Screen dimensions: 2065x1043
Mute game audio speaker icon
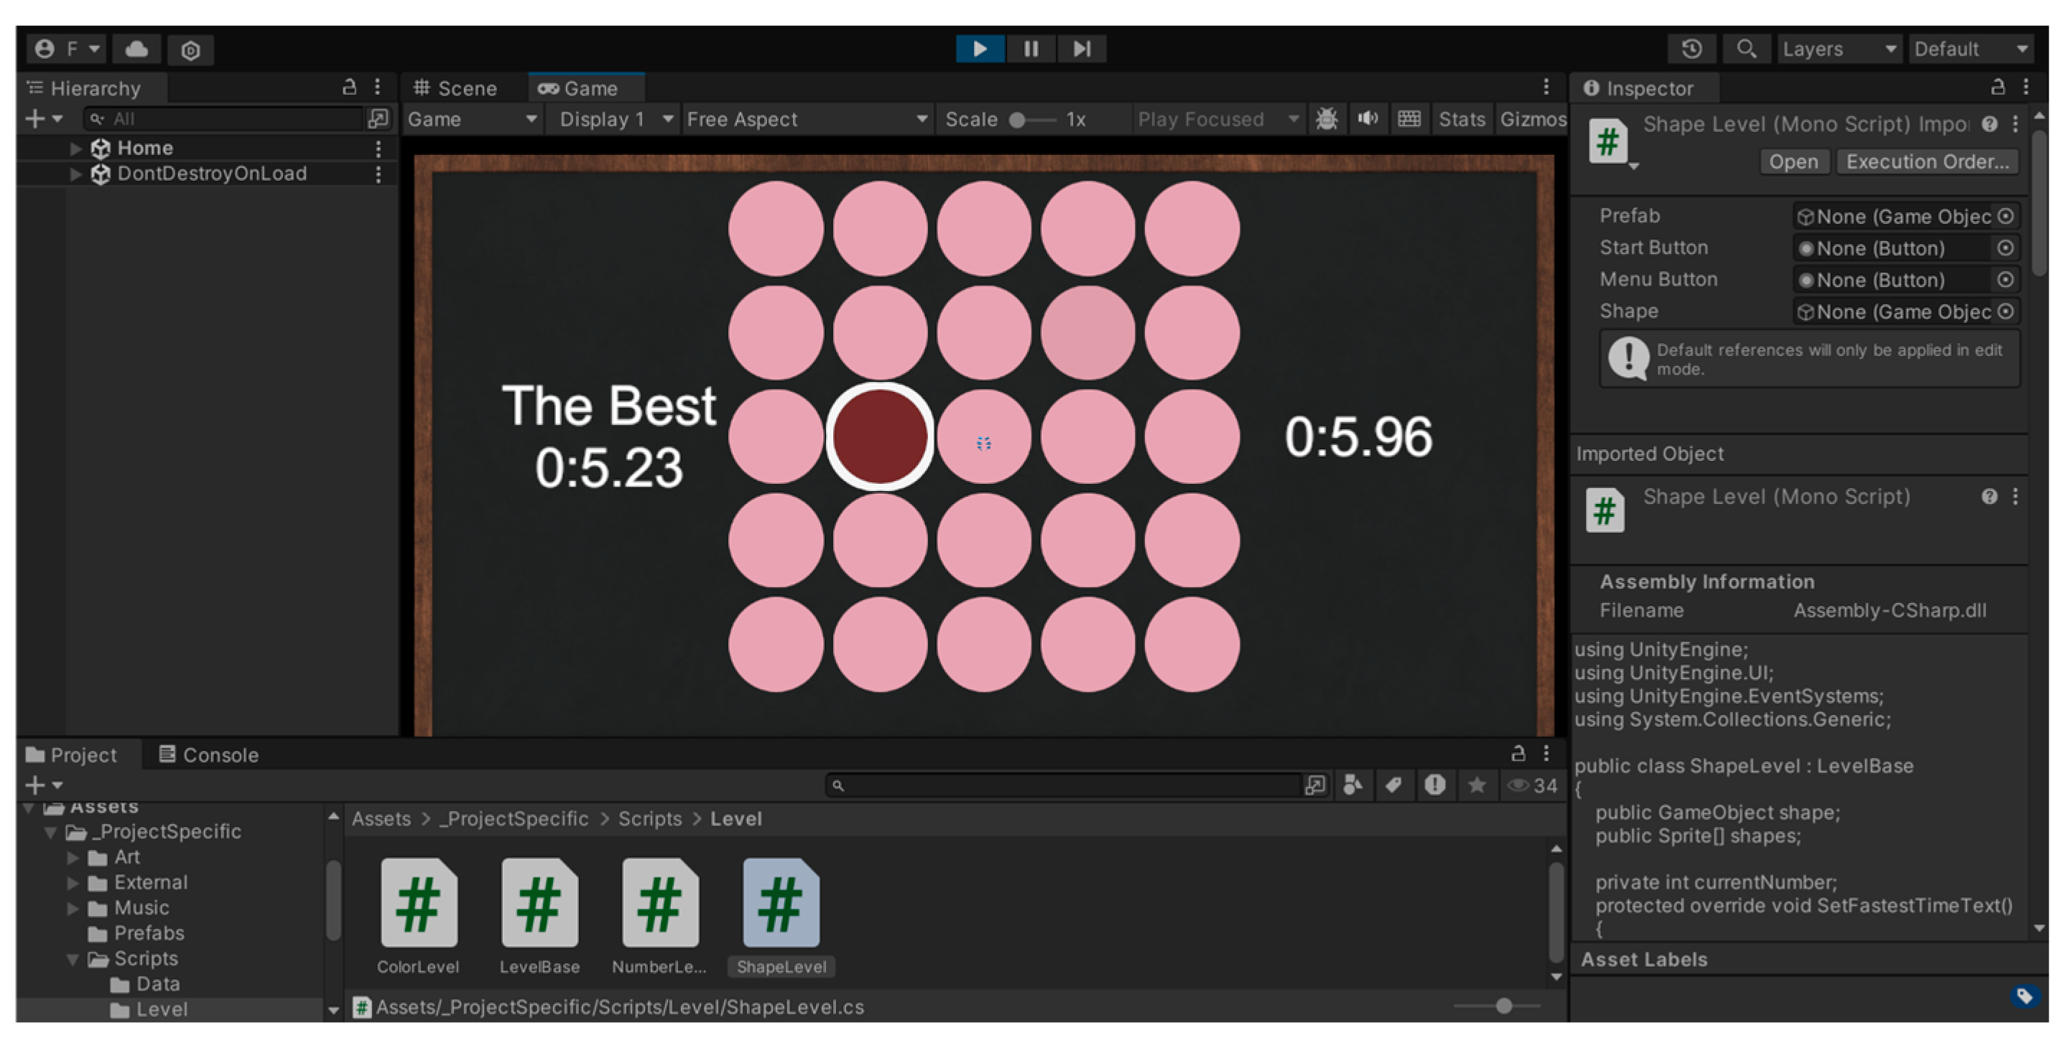(1368, 119)
